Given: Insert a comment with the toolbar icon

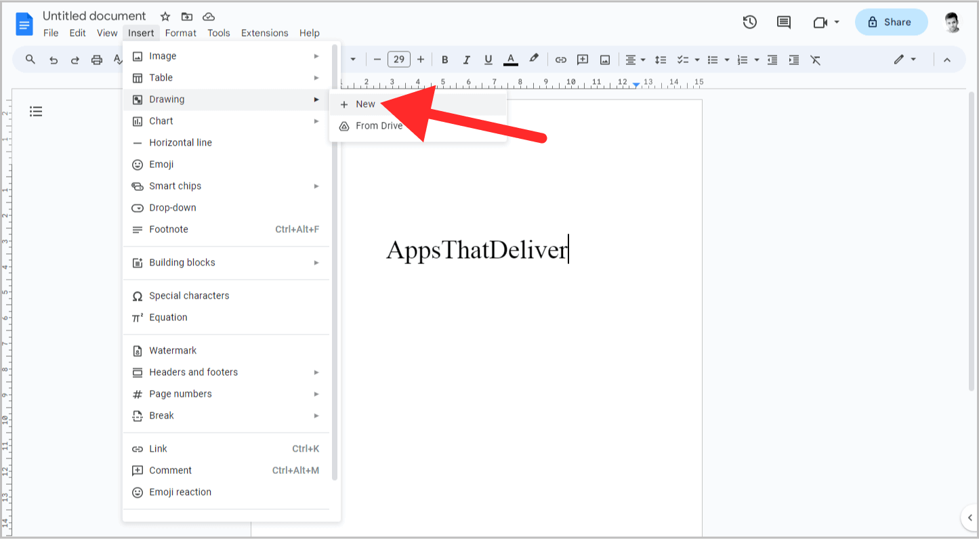Looking at the screenshot, I should pyautogui.click(x=582, y=60).
